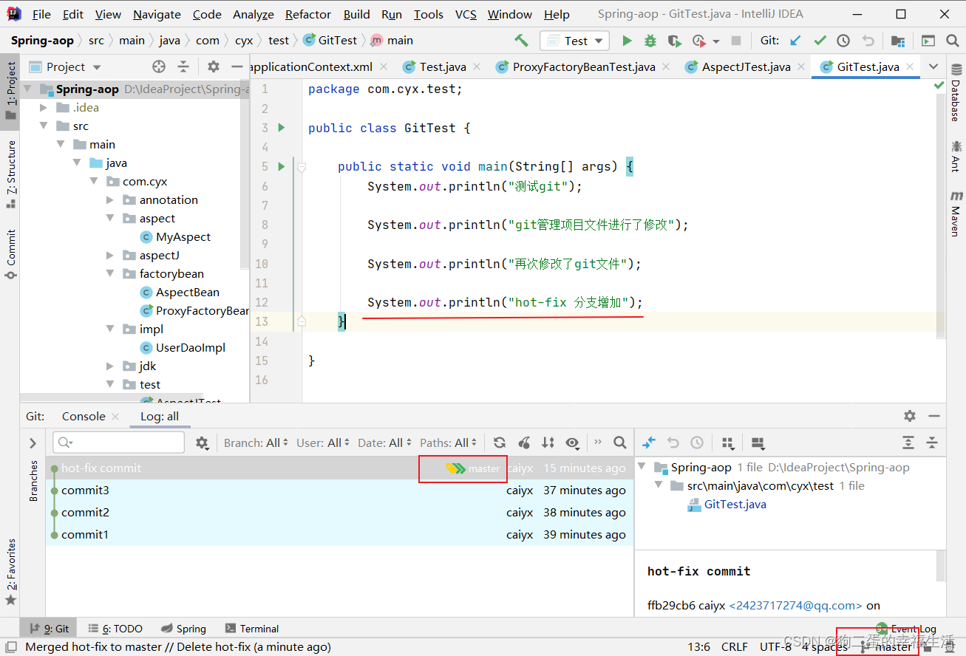Expand the aspectJ package
The height and width of the screenshot is (656, 966).
(110, 256)
